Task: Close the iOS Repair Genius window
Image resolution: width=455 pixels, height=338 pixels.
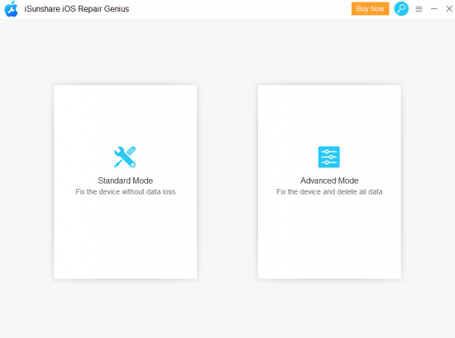Action: (449, 9)
